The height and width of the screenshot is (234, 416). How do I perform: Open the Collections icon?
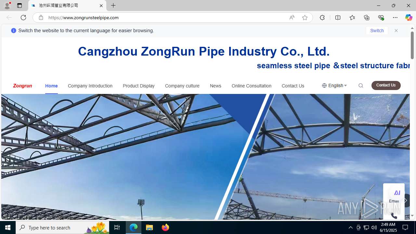pyautogui.click(x=367, y=18)
